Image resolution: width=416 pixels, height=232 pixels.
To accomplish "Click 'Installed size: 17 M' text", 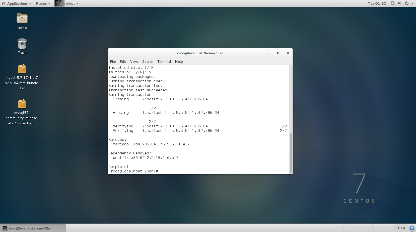I will [x=131, y=68].
